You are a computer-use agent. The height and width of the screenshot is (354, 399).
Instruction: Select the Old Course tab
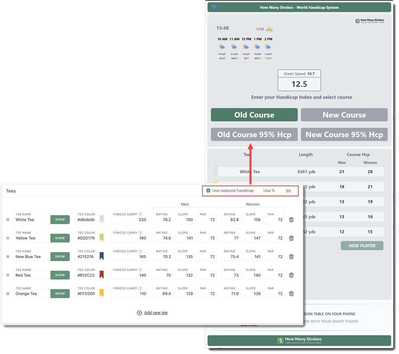point(254,115)
